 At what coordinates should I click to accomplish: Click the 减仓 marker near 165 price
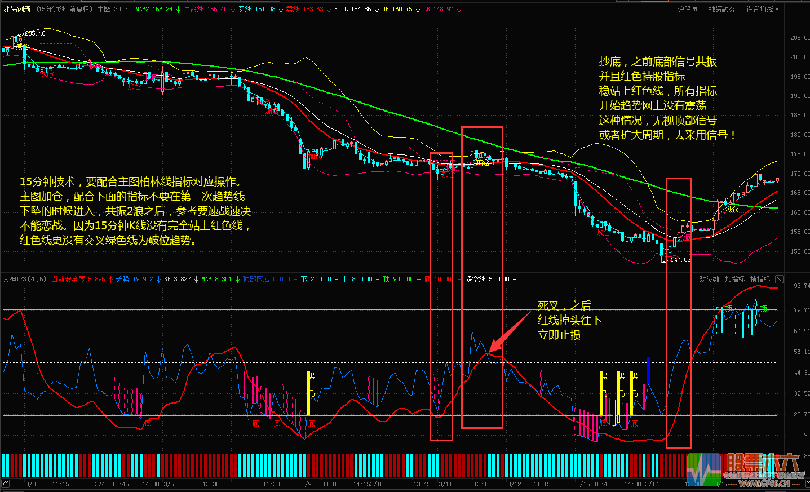732,210
